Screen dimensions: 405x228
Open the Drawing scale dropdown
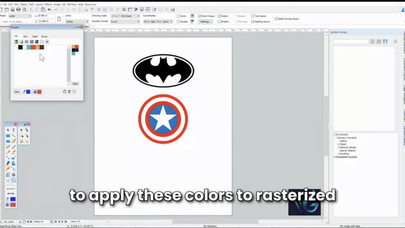[x=125, y=16]
